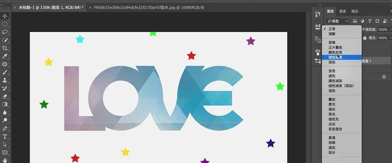The height and width of the screenshot is (163, 392).
Task: Open the Brushes panel icon
Action: point(318,52)
